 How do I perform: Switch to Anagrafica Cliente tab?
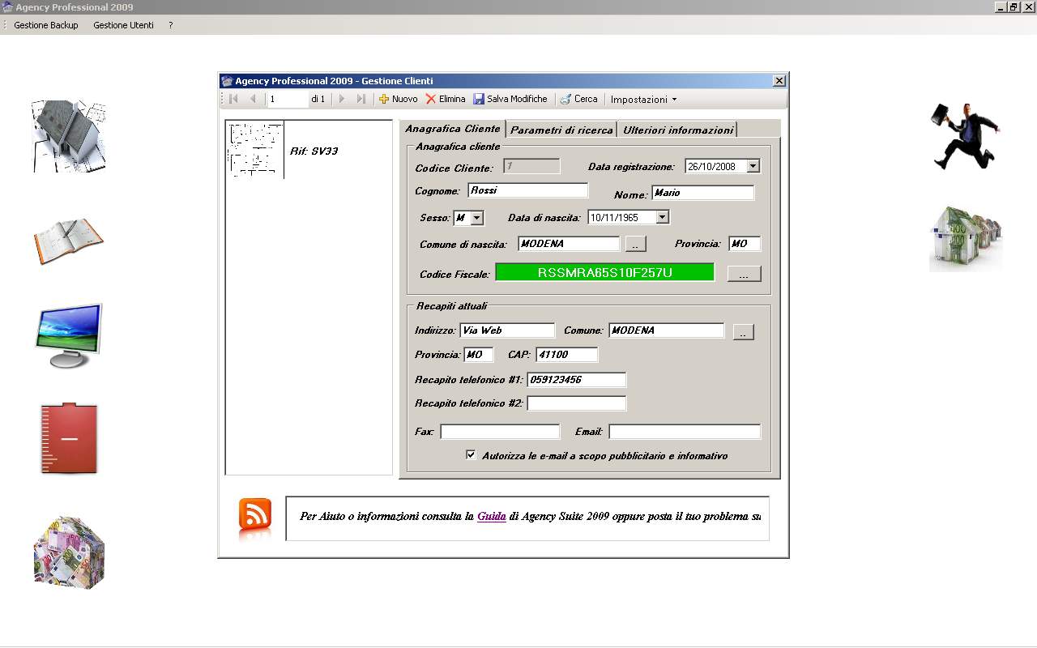[453, 129]
